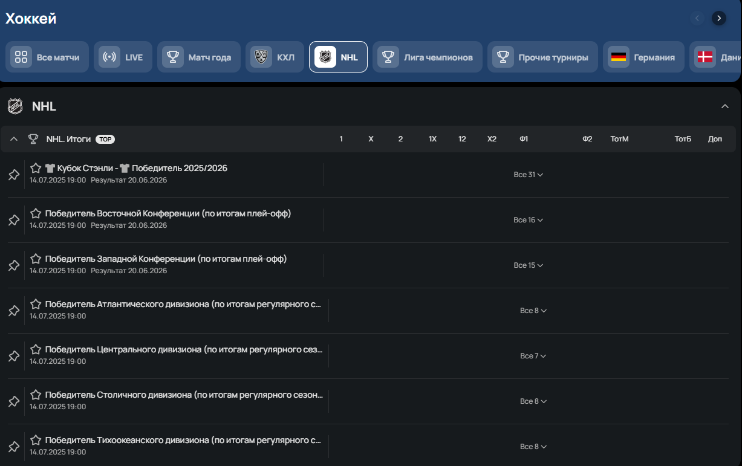Star the Победитель Западной Конференции event
Image resolution: width=742 pixels, height=466 pixels.
[x=36, y=259]
